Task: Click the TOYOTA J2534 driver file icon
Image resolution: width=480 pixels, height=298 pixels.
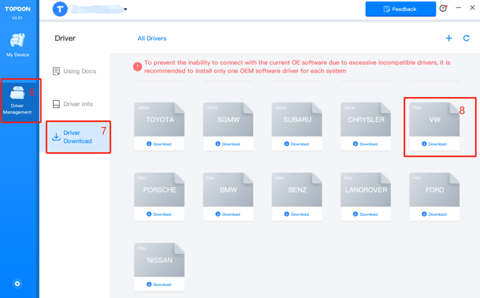Action: click(x=159, y=119)
